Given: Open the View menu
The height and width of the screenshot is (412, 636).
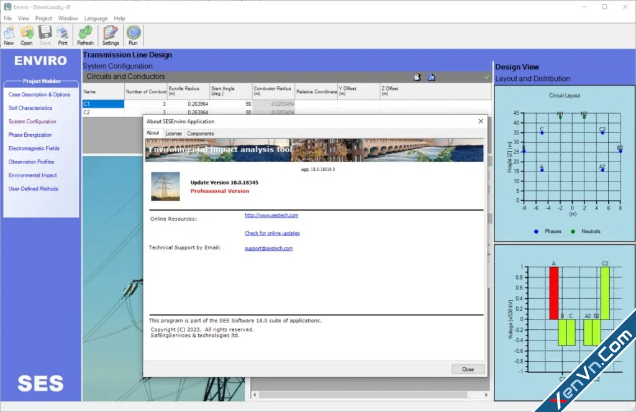Looking at the screenshot, I should pos(24,18).
